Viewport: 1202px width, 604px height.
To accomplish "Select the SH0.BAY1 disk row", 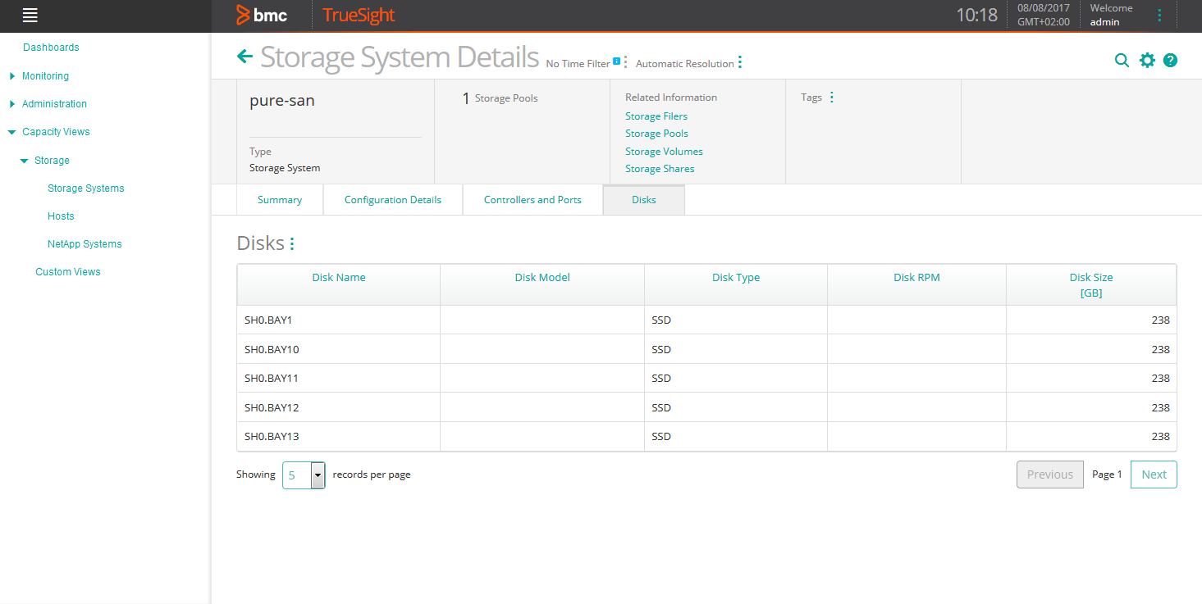I will 706,320.
